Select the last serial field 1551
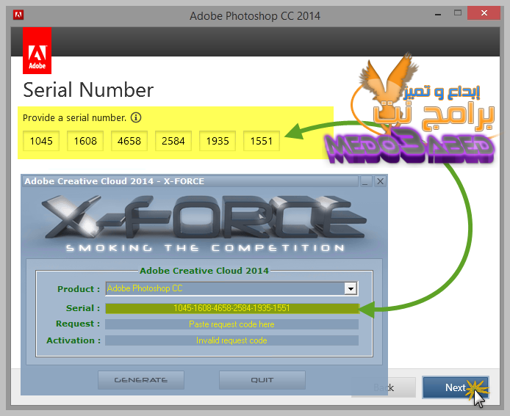Screen dimensions: 510x416 pos(262,141)
